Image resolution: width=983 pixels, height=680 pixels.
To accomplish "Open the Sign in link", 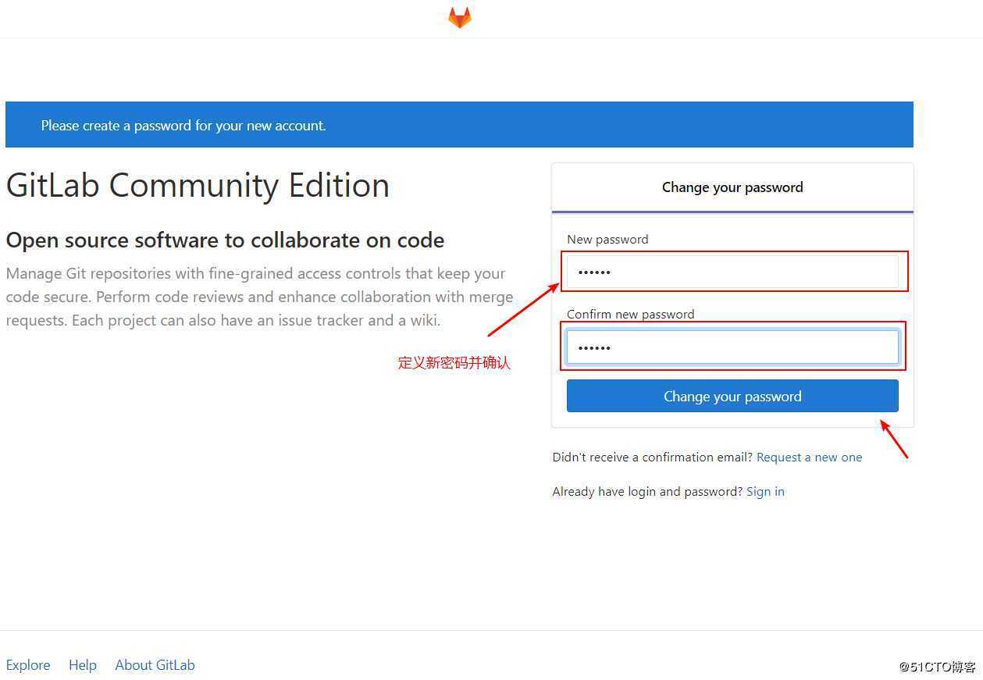I will 765,492.
